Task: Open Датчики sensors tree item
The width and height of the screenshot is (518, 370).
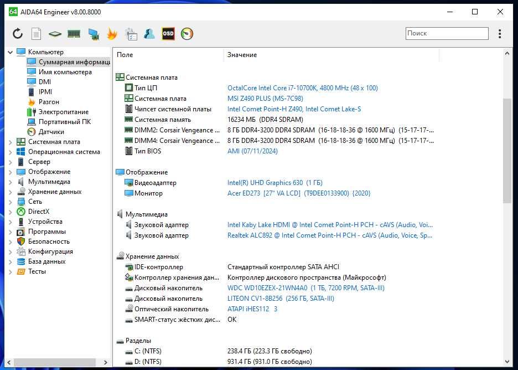Action: click(x=51, y=132)
